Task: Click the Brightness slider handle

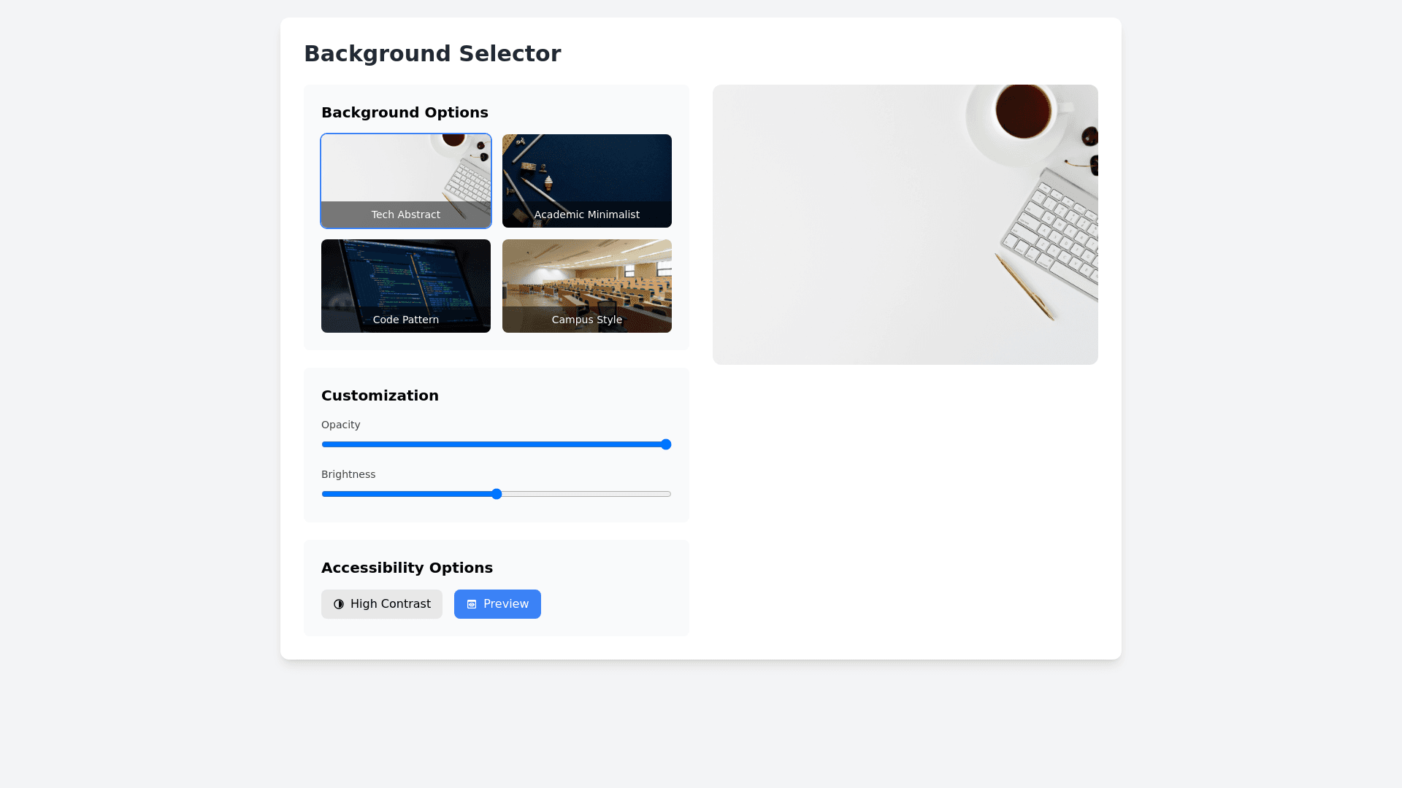Action: 497,494
